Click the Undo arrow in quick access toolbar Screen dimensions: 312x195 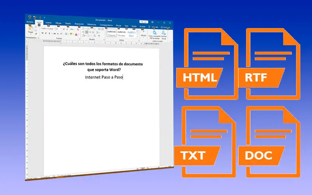[x=34, y=17]
